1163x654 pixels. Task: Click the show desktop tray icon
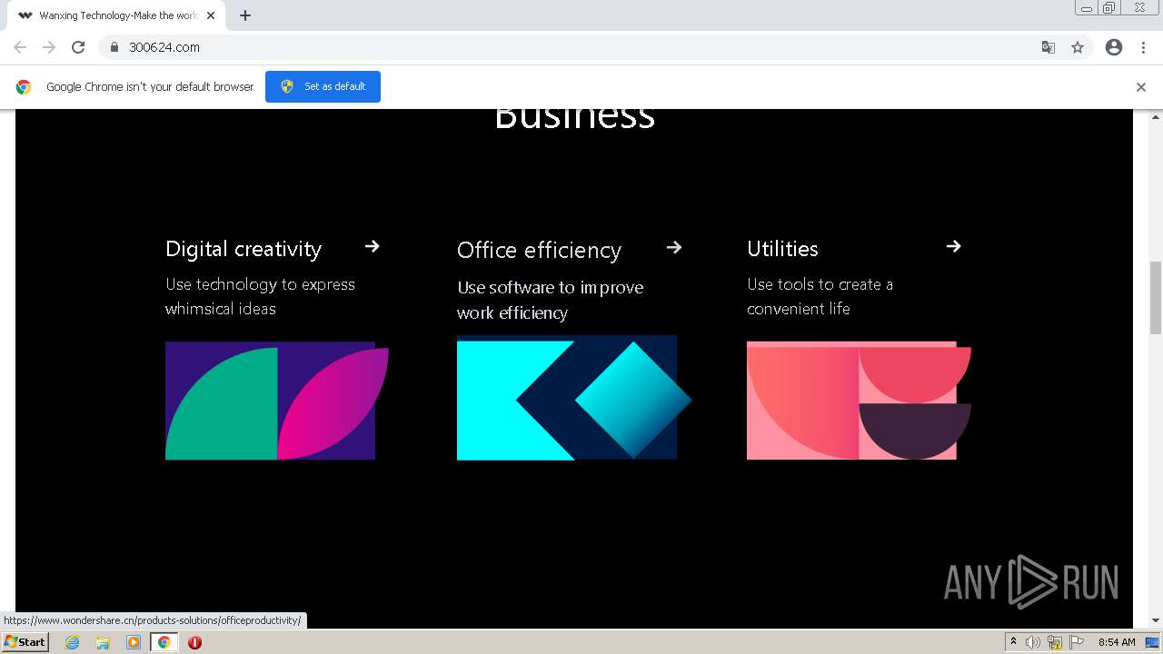click(x=1153, y=642)
